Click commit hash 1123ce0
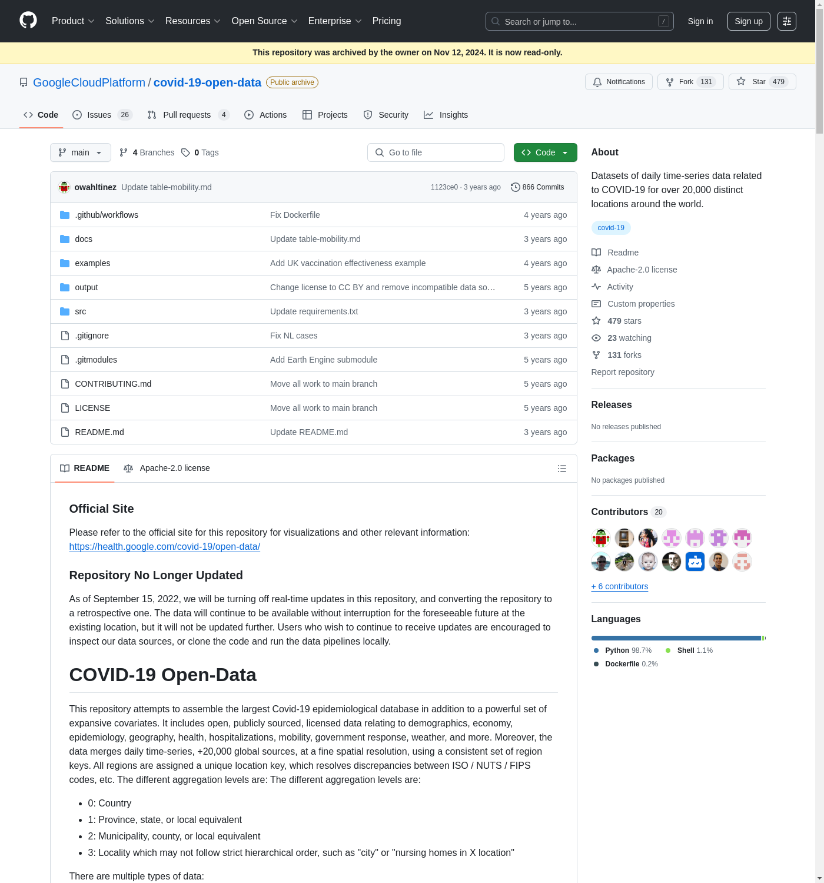824x883 pixels. (444, 187)
